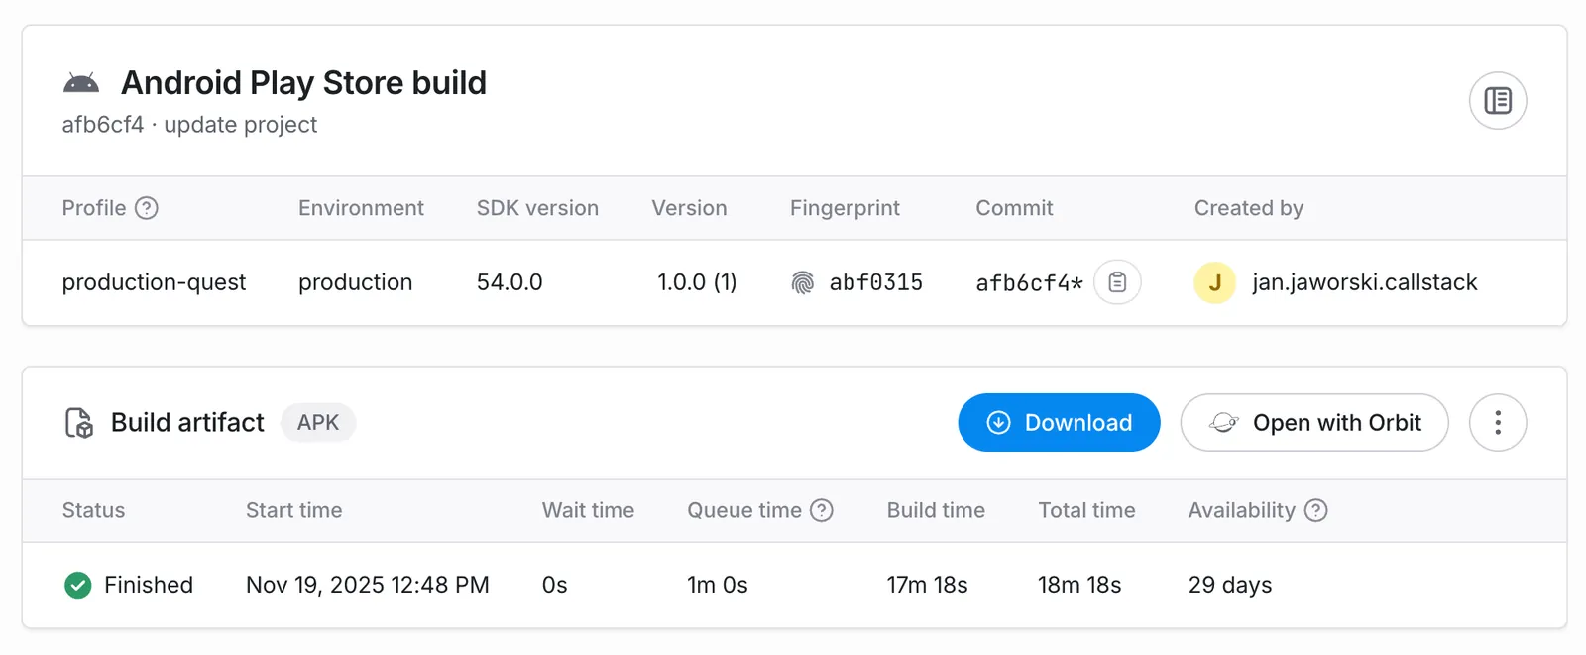Click the wait time 0s value
The image size is (1586, 655).
pyautogui.click(x=554, y=586)
